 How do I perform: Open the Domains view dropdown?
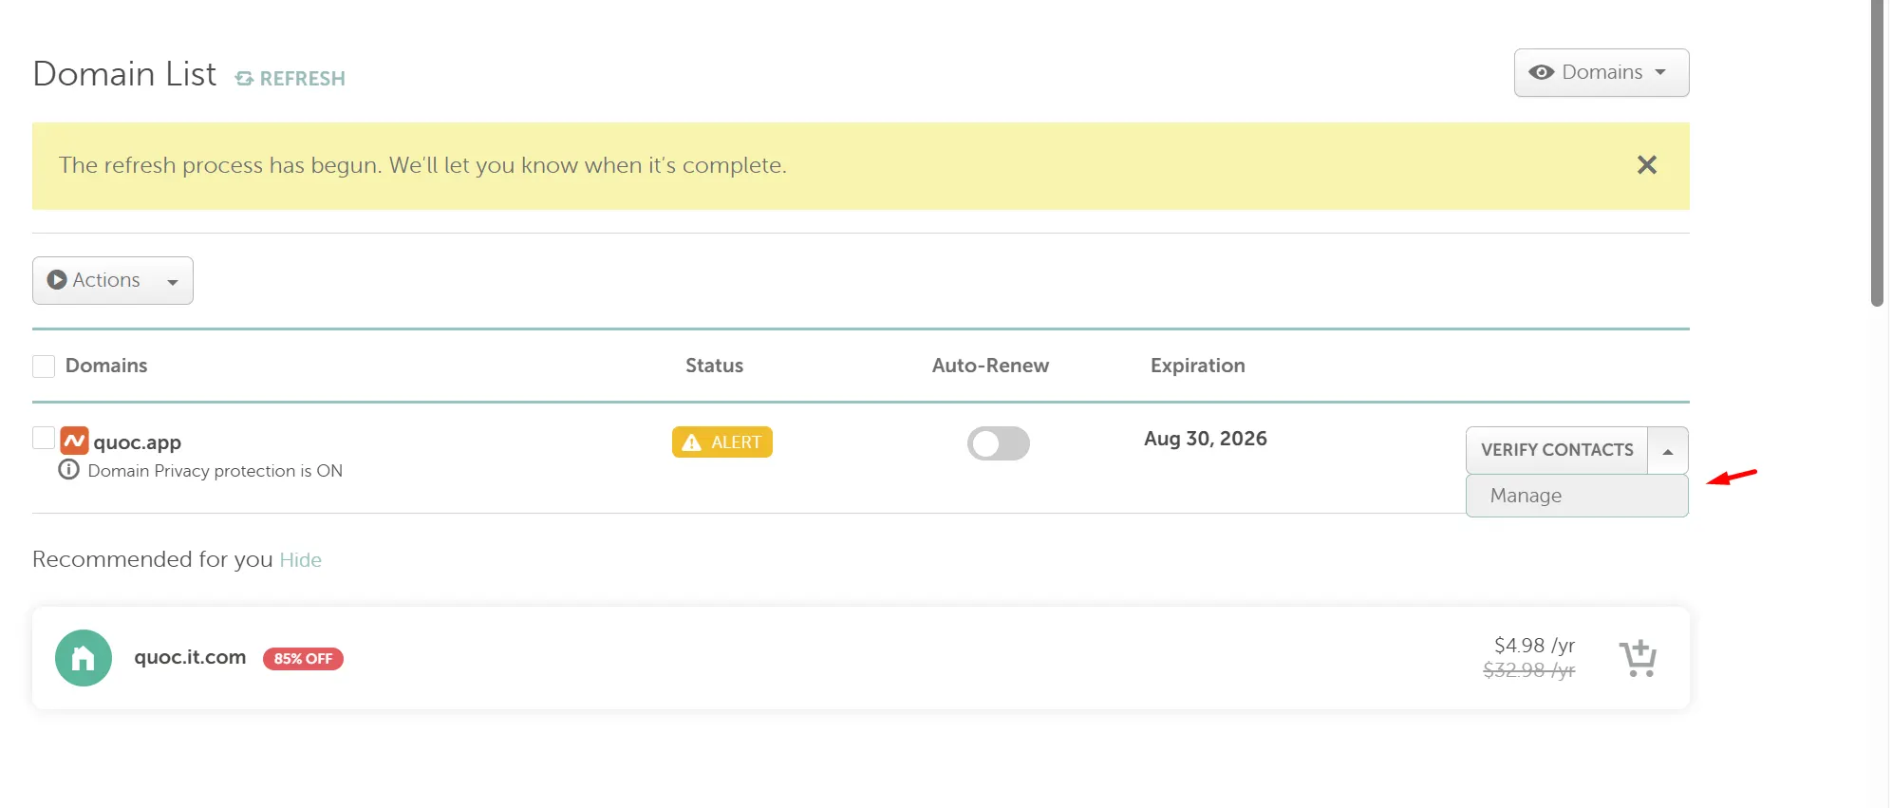tap(1601, 73)
